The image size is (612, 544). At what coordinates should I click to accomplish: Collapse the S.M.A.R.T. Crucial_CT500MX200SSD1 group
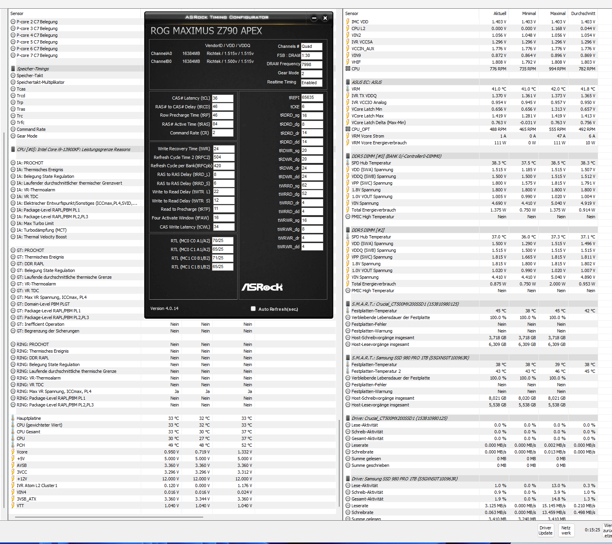348,304
